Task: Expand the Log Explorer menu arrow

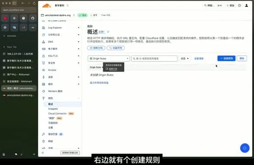Action: pos(78,27)
